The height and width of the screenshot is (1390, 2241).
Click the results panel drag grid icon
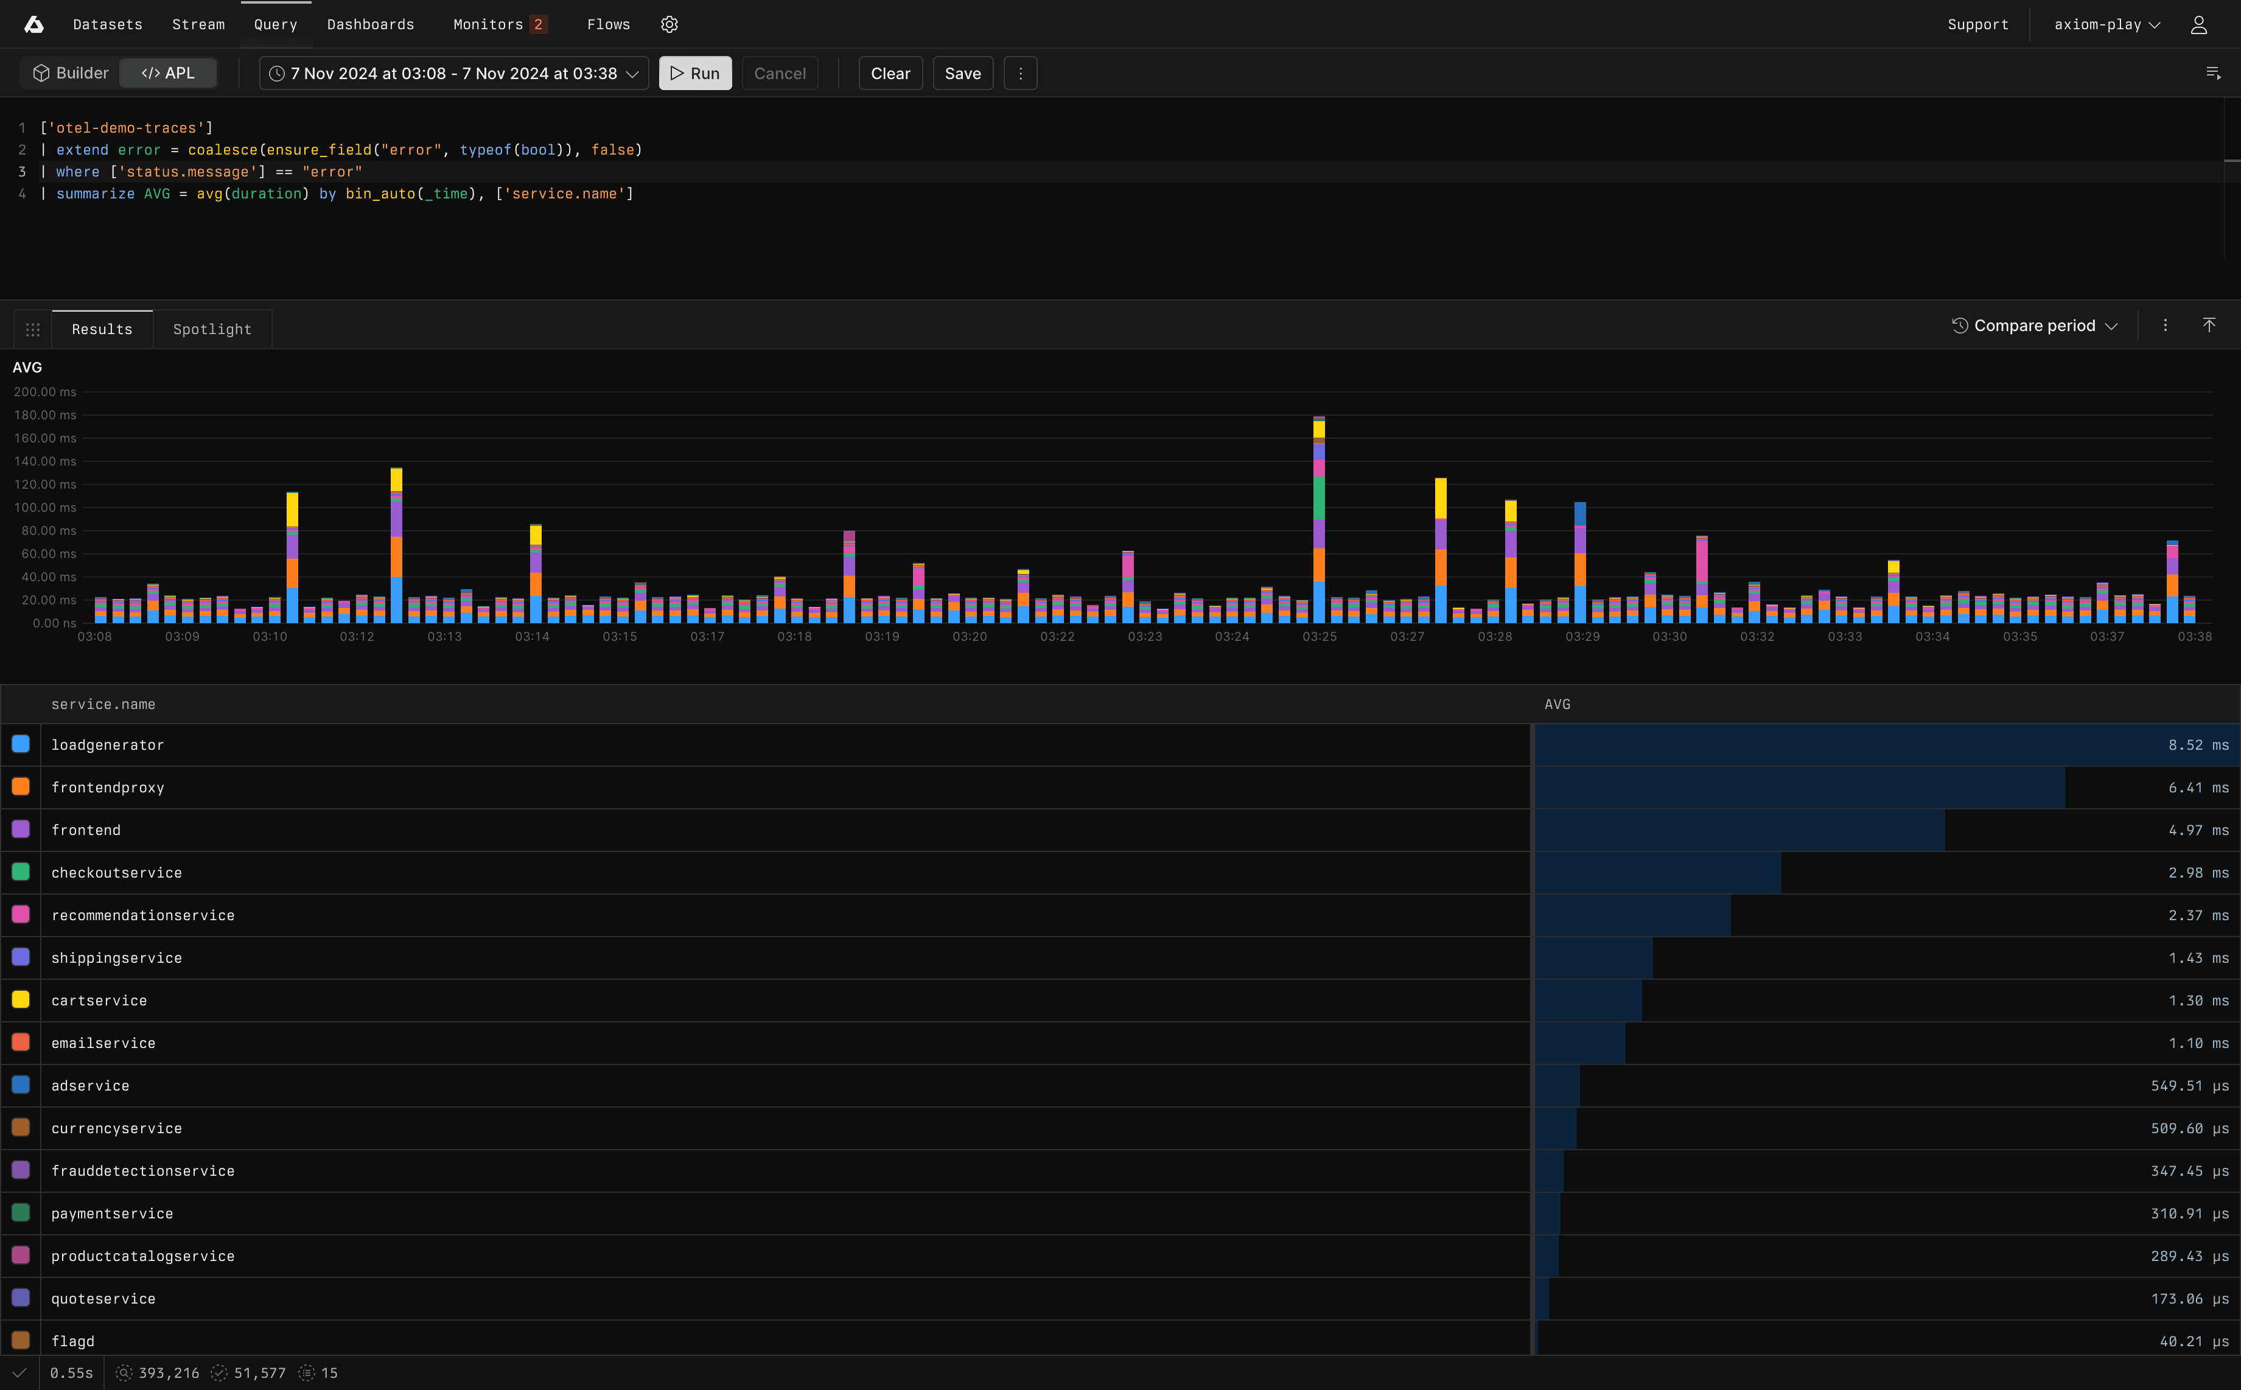click(x=33, y=329)
